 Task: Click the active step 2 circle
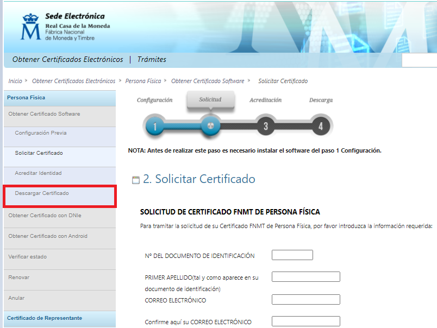[211, 126]
